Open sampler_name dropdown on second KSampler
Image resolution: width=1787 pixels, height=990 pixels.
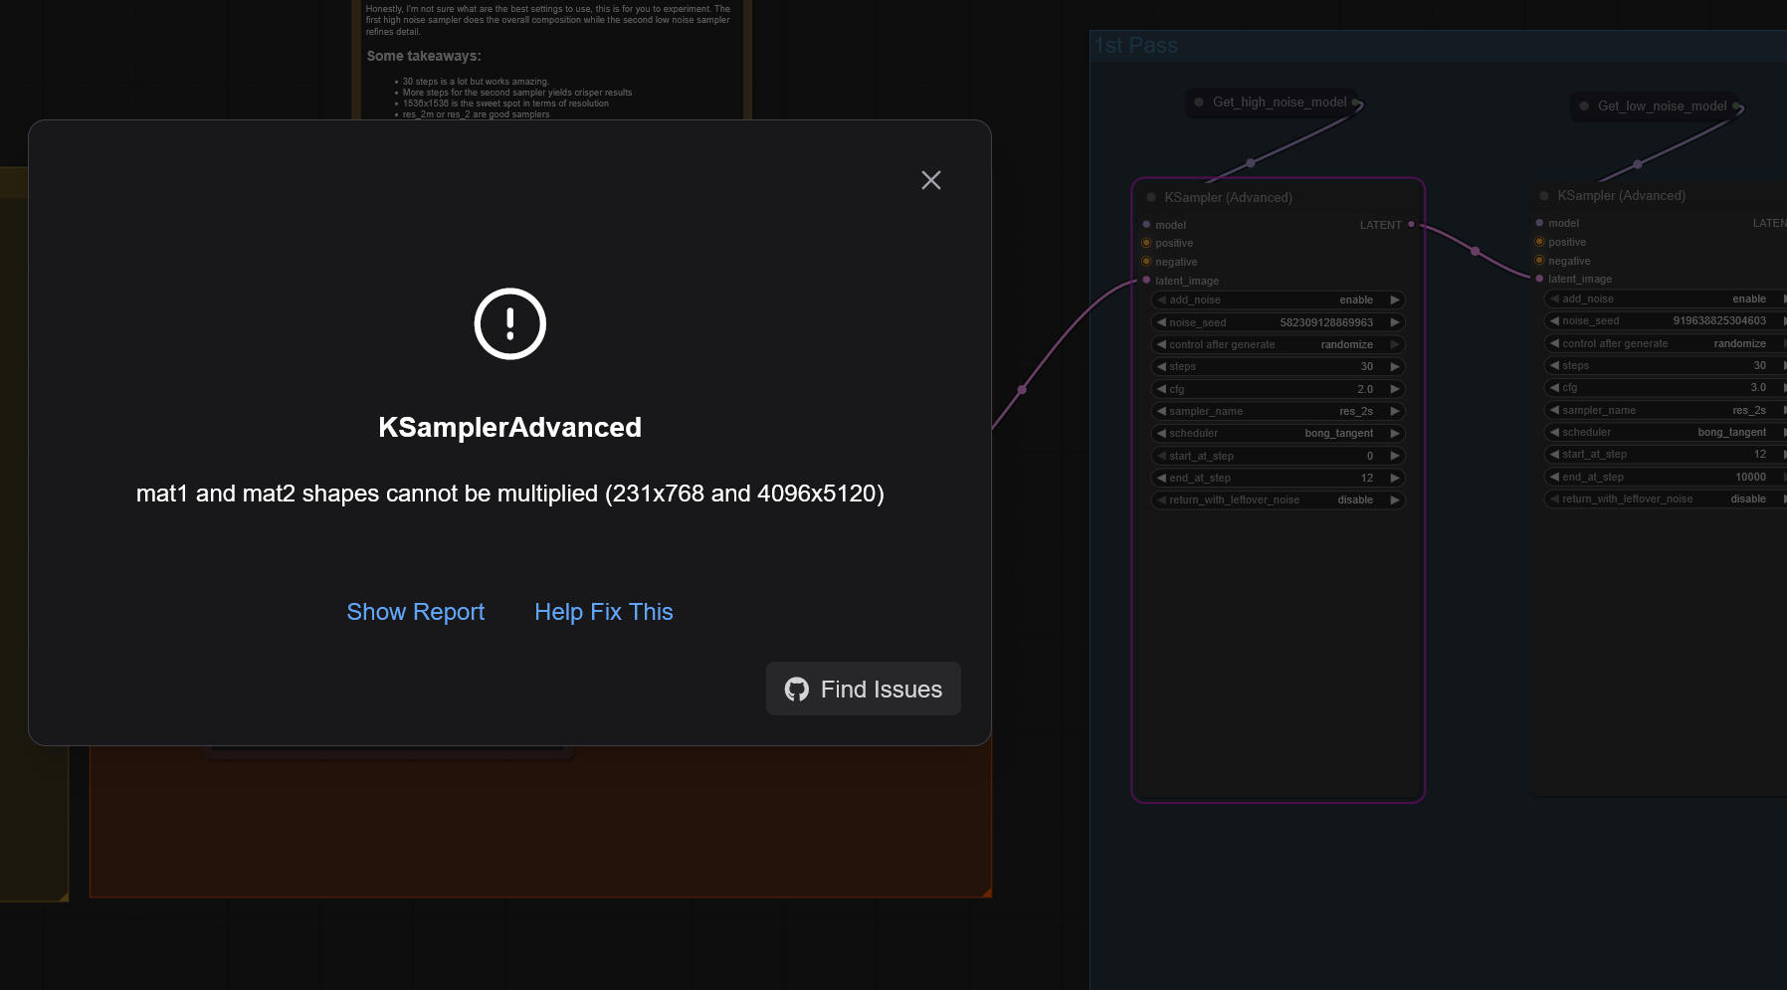1666,410
